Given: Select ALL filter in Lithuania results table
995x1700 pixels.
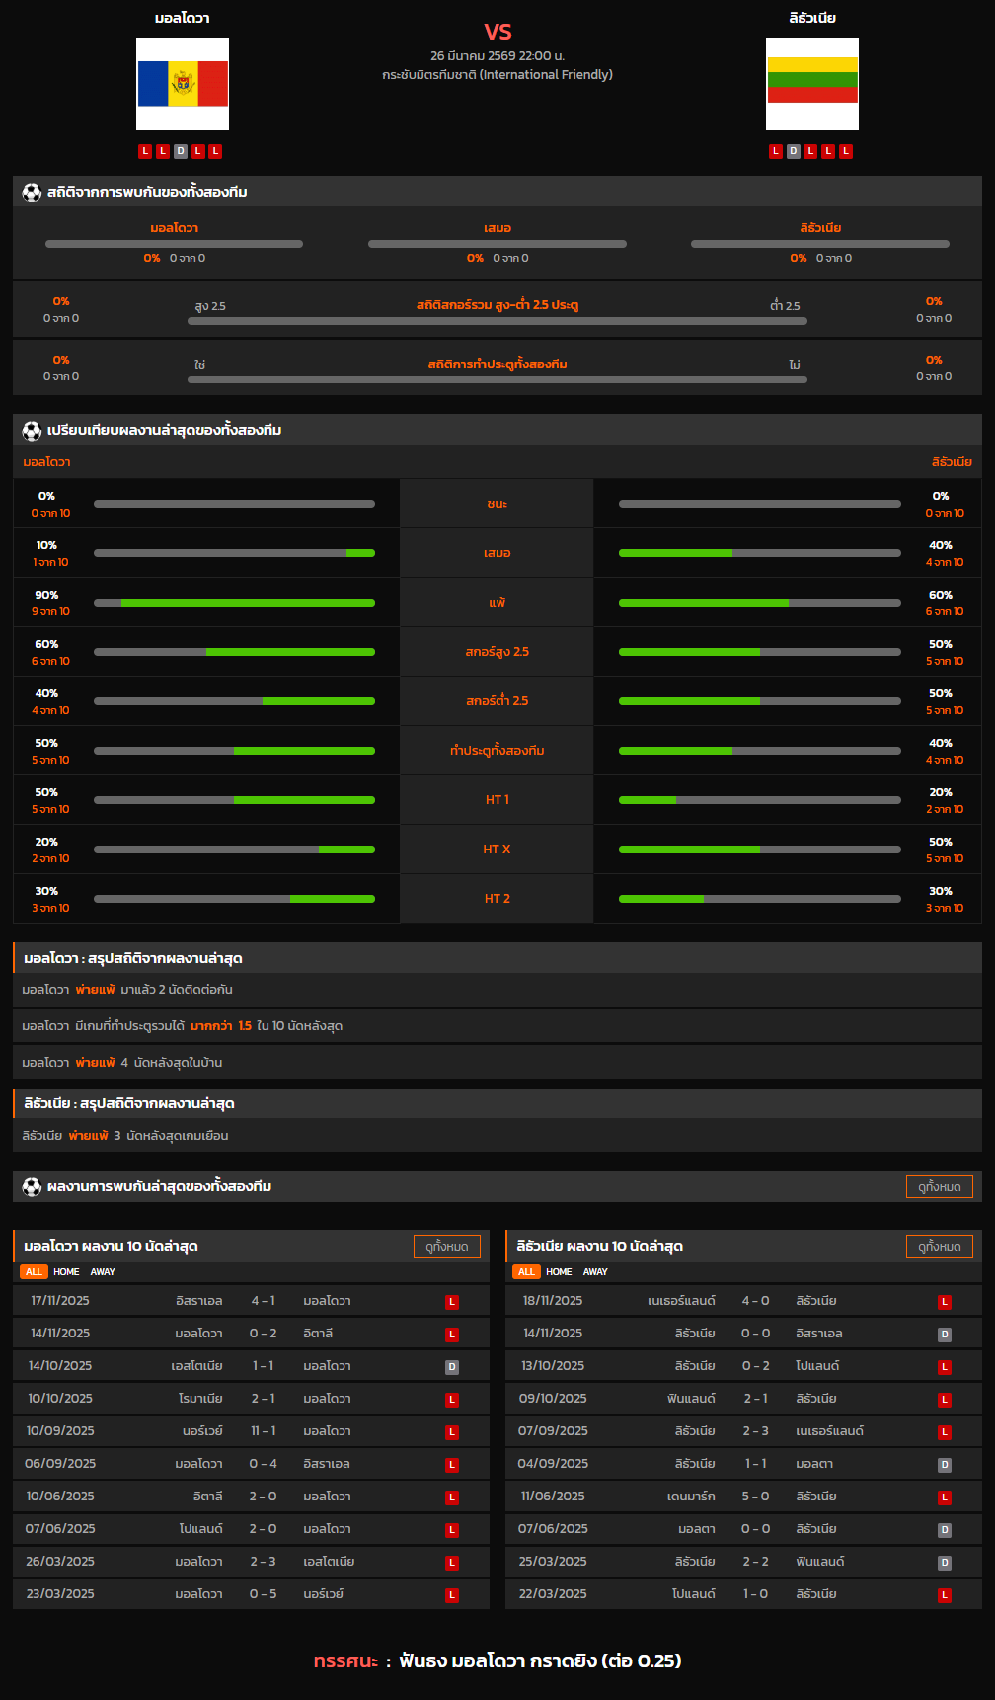Looking at the screenshot, I should coord(526,1272).
